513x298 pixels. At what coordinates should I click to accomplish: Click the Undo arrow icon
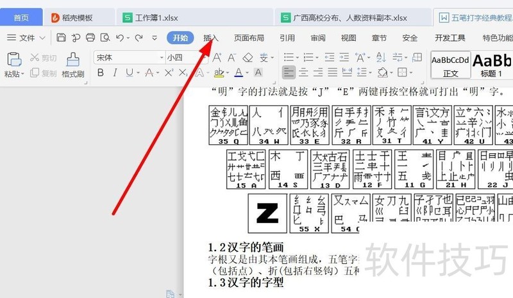pyautogui.click(x=120, y=38)
